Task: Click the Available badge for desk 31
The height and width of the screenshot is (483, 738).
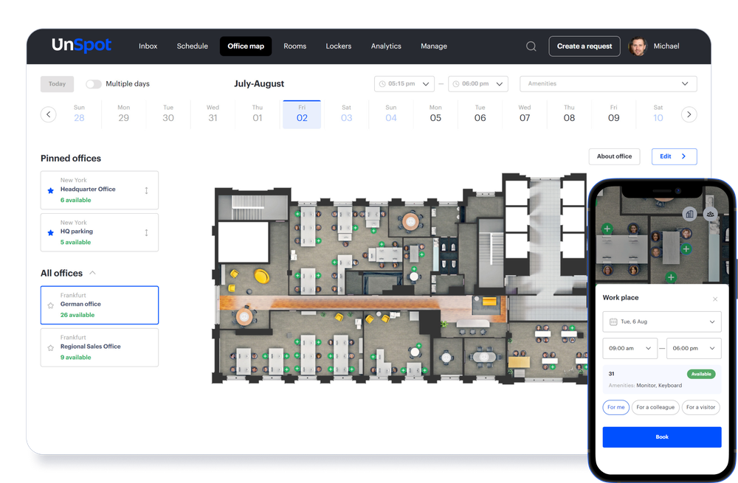Action: pyautogui.click(x=701, y=374)
